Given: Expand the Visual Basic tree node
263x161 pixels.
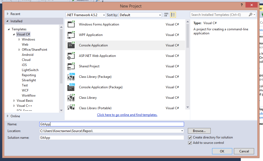Looking at the screenshot, I should coord(14,101).
